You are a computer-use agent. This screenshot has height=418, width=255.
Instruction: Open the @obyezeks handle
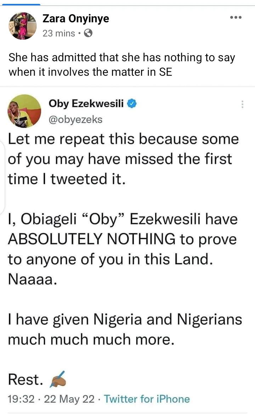[75, 119]
